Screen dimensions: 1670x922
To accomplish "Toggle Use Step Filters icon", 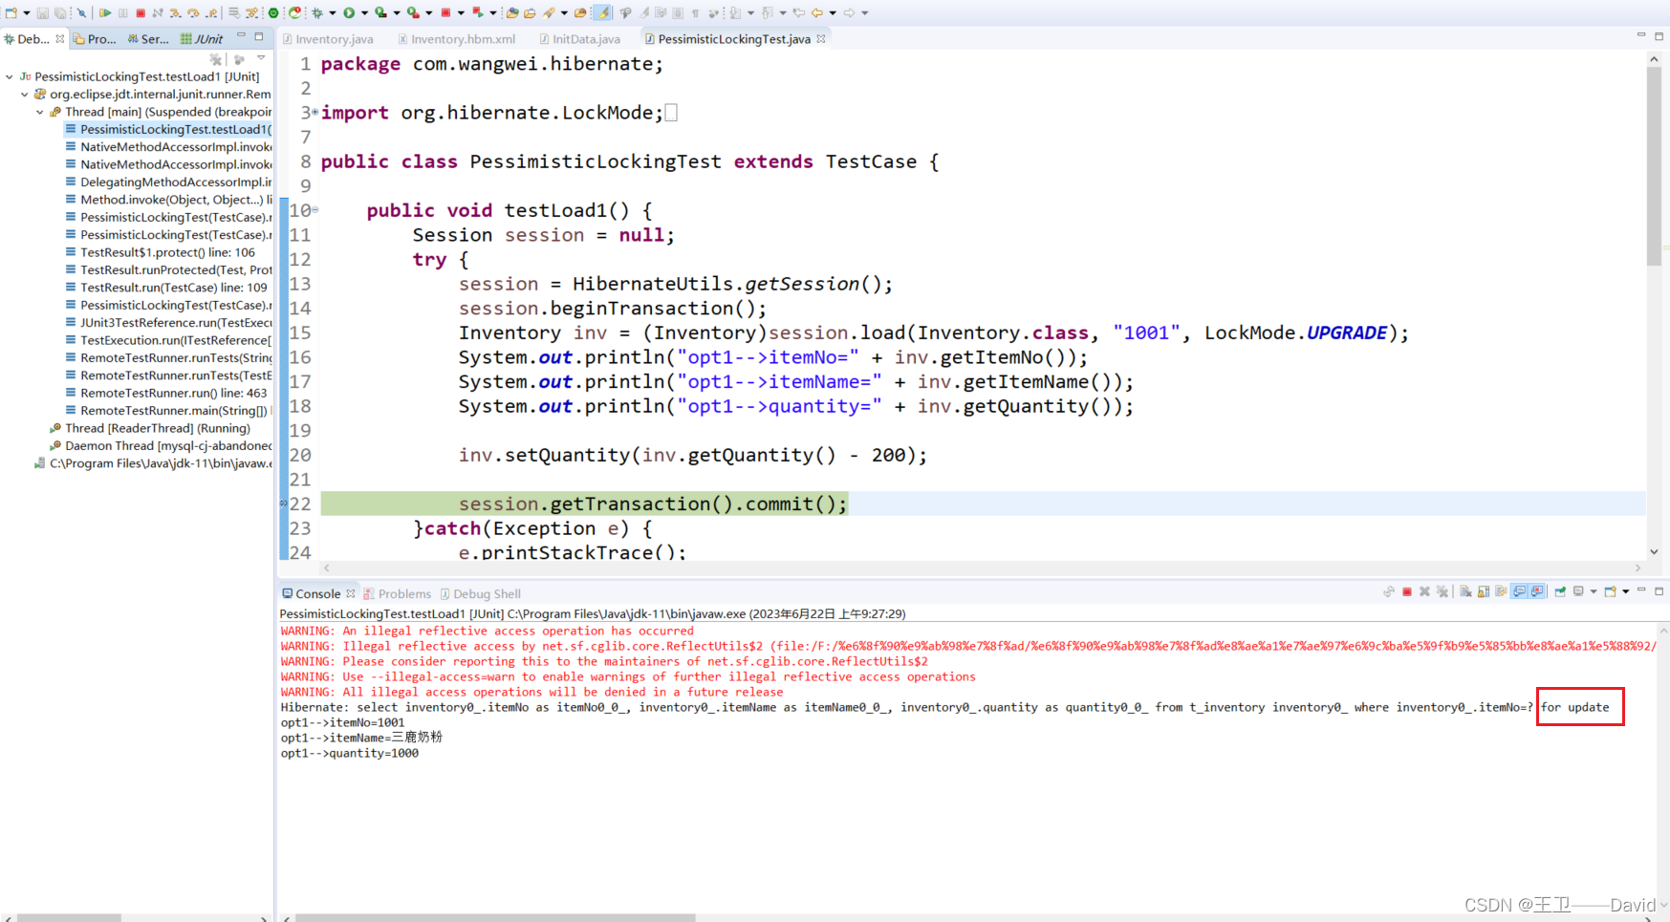I will (250, 12).
